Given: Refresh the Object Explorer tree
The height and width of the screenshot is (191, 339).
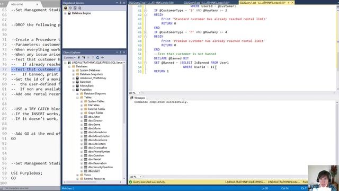Looking at the screenshot, I should 97,58.
